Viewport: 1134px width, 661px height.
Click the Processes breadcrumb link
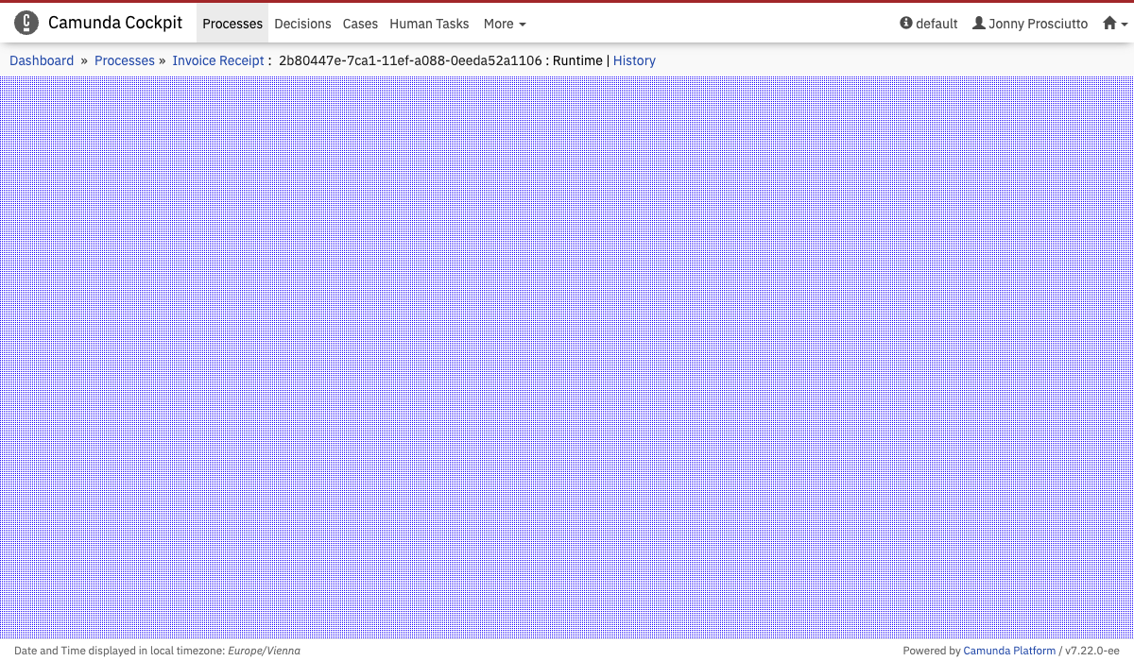click(125, 60)
